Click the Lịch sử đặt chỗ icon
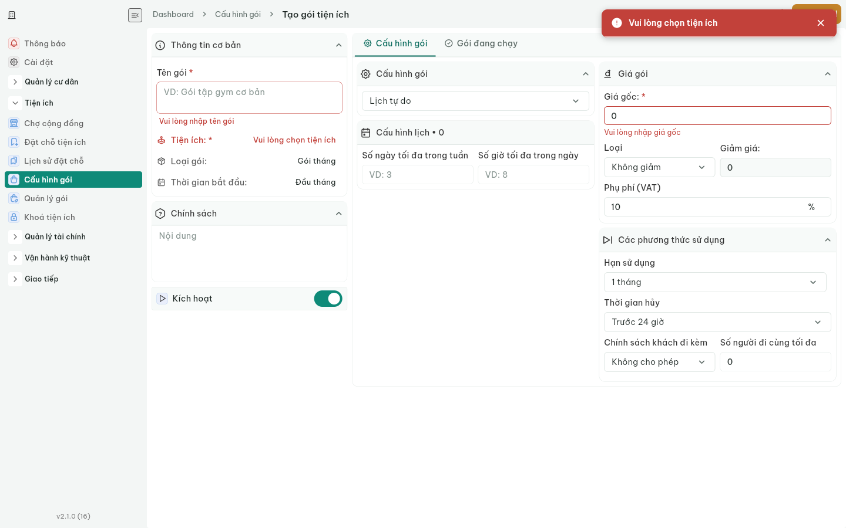Viewport: 846px width, 528px height. [14, 161]
